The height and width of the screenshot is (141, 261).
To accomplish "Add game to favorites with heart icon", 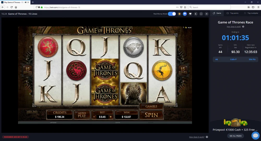I will click(x=190, y=14).
